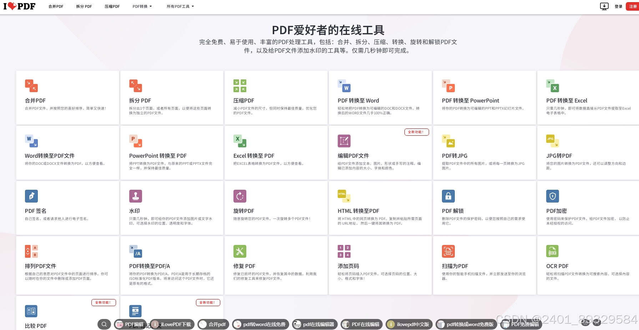Select the pdf转word在线免费 suggestion chip
The width and height of the screenshot is (639, 330).
pos(260,324)
